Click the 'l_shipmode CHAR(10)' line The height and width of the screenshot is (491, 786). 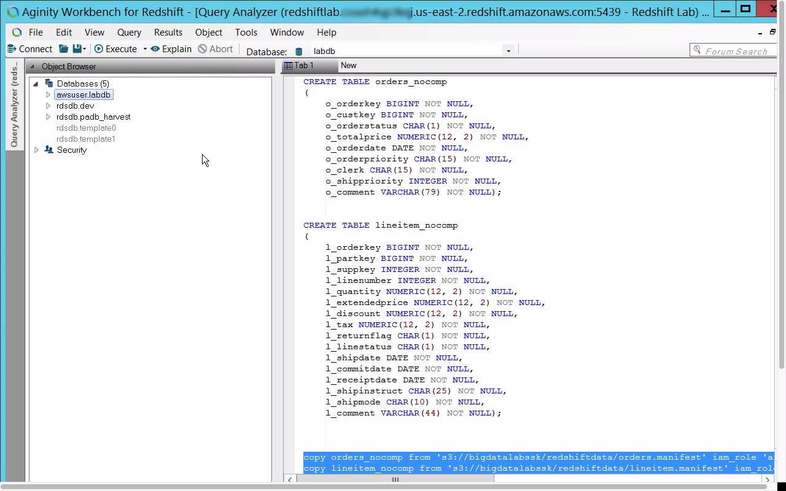pos(405,402)
